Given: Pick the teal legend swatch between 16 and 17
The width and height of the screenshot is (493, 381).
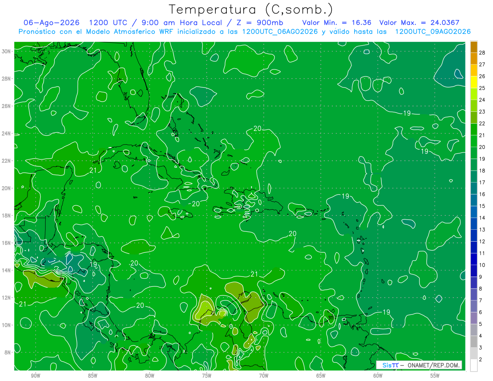Looking at the screenshot, I should pyautogui.click(x=474, y=188).
